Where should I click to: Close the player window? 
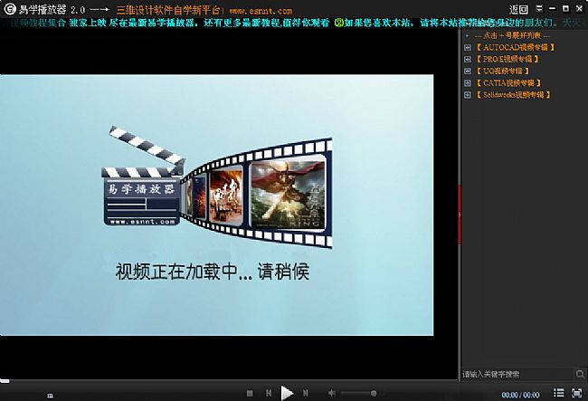coord(579,8)
